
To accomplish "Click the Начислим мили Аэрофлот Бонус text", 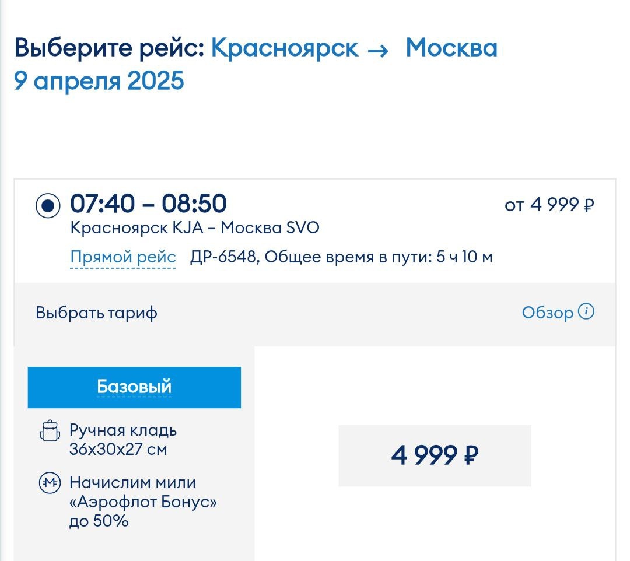I will click(x=143, y=502).
